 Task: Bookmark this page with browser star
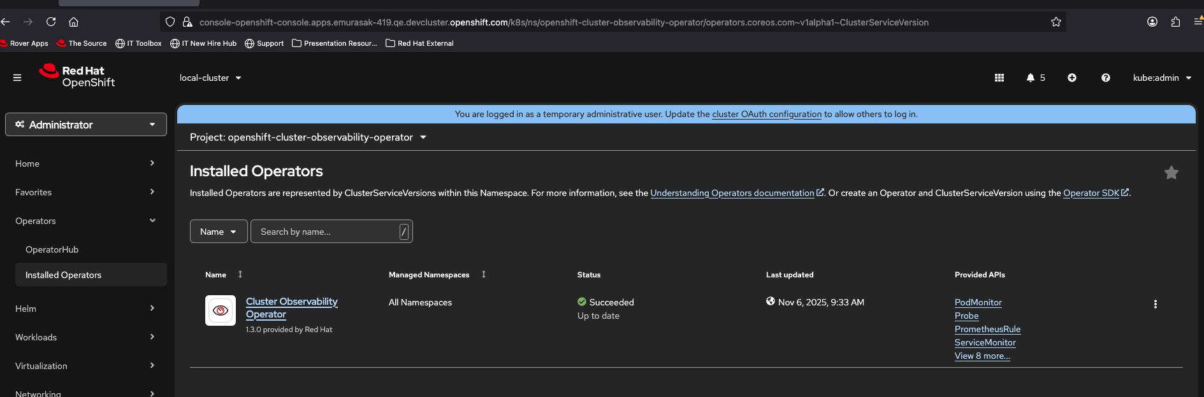tap(1055, 22)
